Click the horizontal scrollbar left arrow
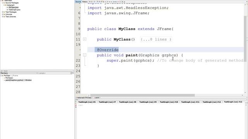The image size is (248, 139). click(89, 95)
